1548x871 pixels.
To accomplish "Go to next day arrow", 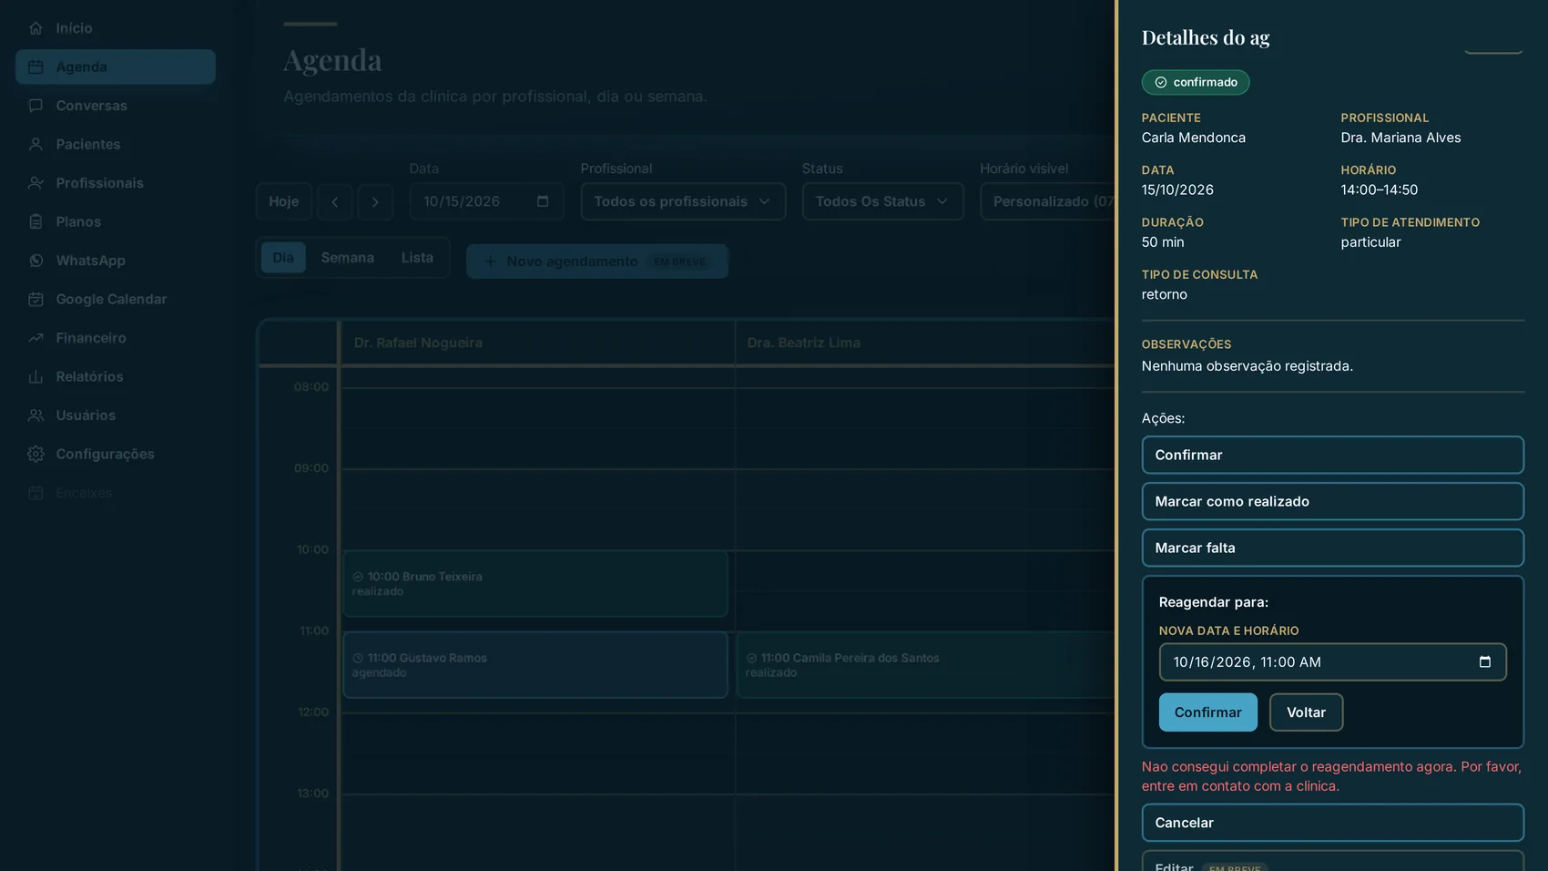I will click(375, 202).
